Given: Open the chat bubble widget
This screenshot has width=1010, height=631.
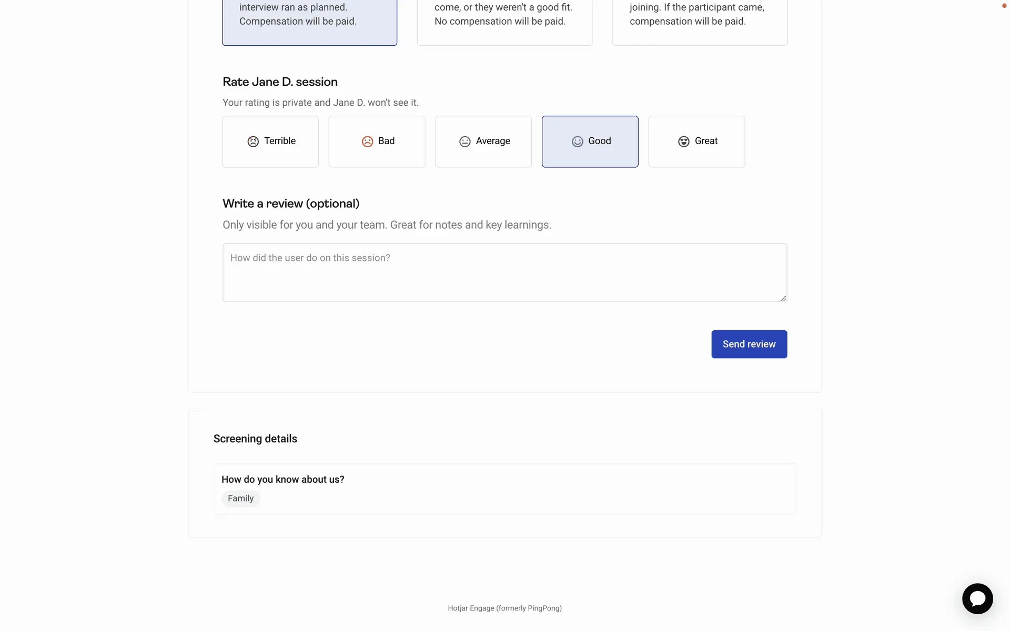Looking at the screenshot, I should (977, 598).
